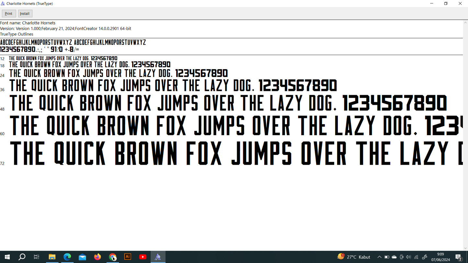Click the Install font button
Viewport: 468px width, 263px height.
coord(25,14)
